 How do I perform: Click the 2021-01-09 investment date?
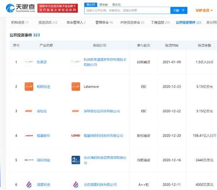coord(171,62)
